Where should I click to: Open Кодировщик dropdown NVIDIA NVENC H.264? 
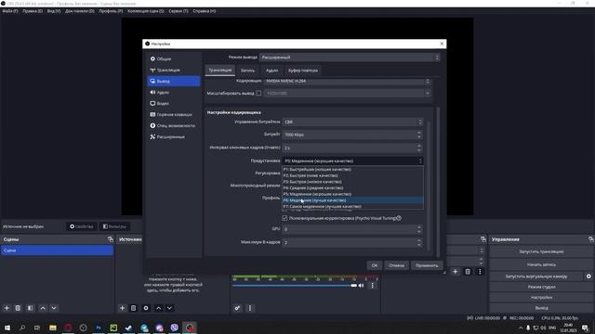point(347,81)
